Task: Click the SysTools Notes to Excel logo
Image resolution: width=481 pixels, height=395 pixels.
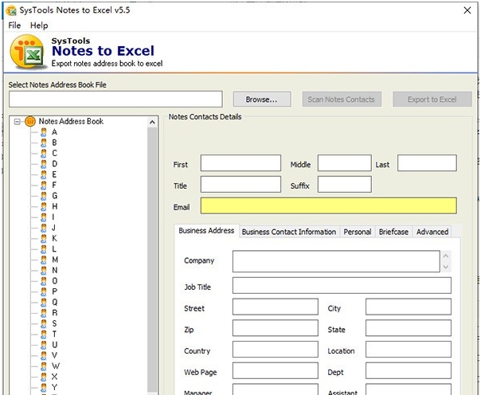Action: click(x=28, y=52)
